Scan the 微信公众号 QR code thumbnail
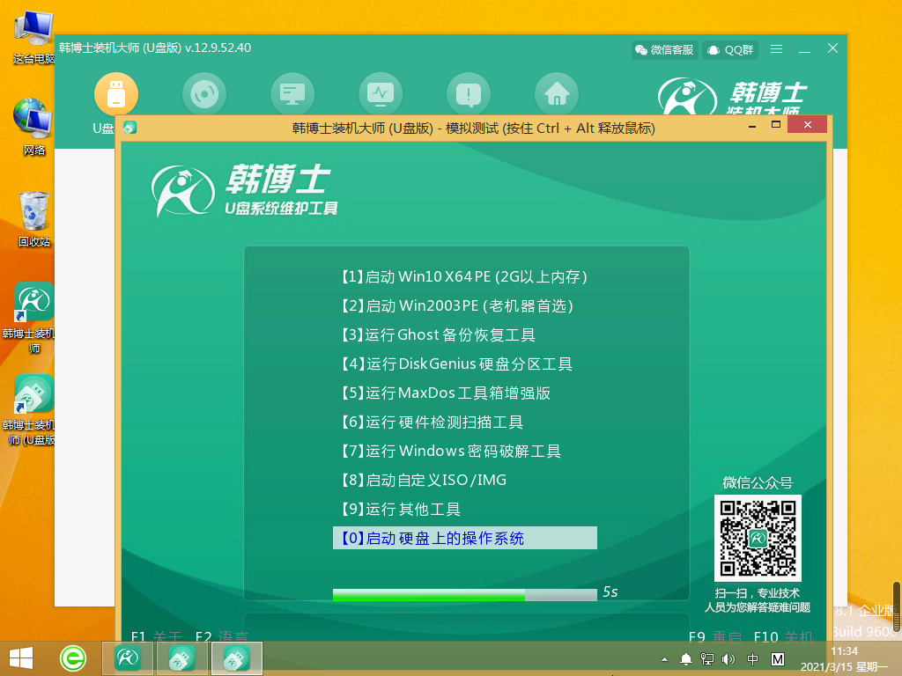Viewport: 902px width, 676px height. tap(757, 539)
